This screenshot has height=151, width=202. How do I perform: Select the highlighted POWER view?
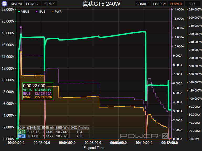pos(176,4)
